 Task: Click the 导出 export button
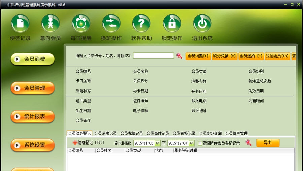268,143
